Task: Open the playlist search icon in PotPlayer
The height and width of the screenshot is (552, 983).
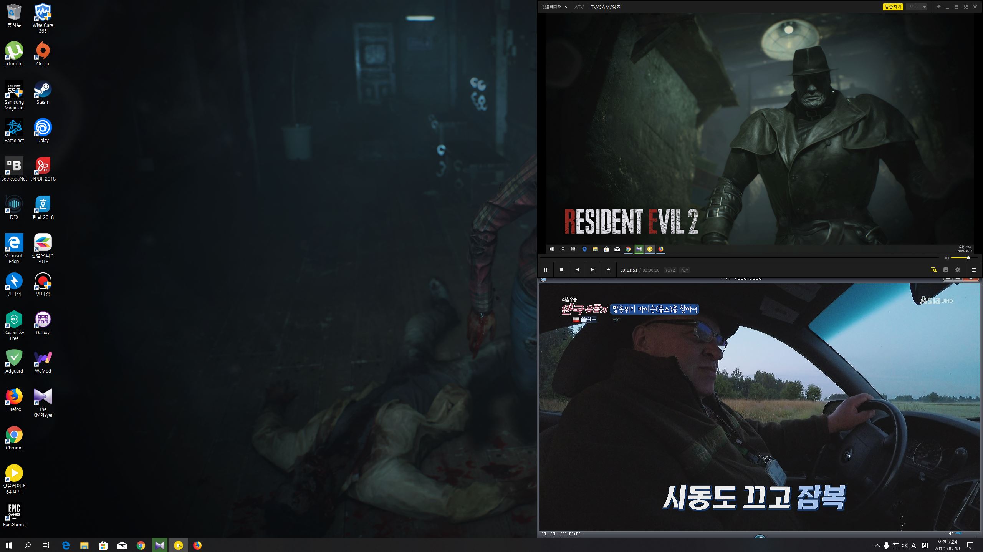Action: 933,270
